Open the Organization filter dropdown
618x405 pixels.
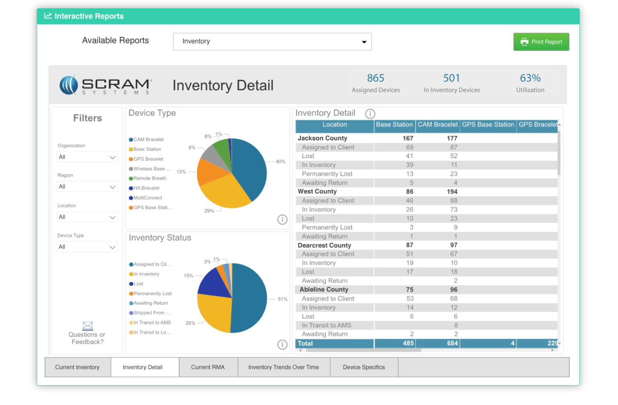coord(87,157)
